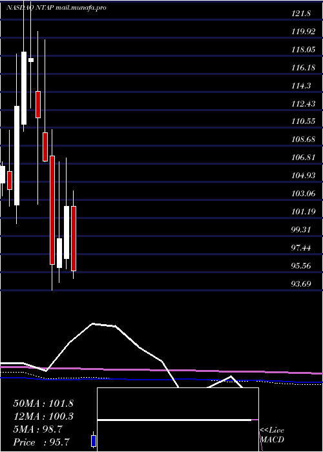Select the 103.06 price axis label
Screen dimensions: 323x452
[x=304, y=194]
